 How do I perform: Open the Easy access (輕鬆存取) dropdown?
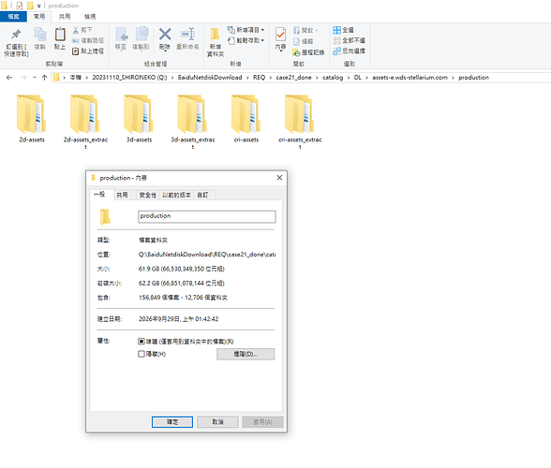[x=246, y=40]
